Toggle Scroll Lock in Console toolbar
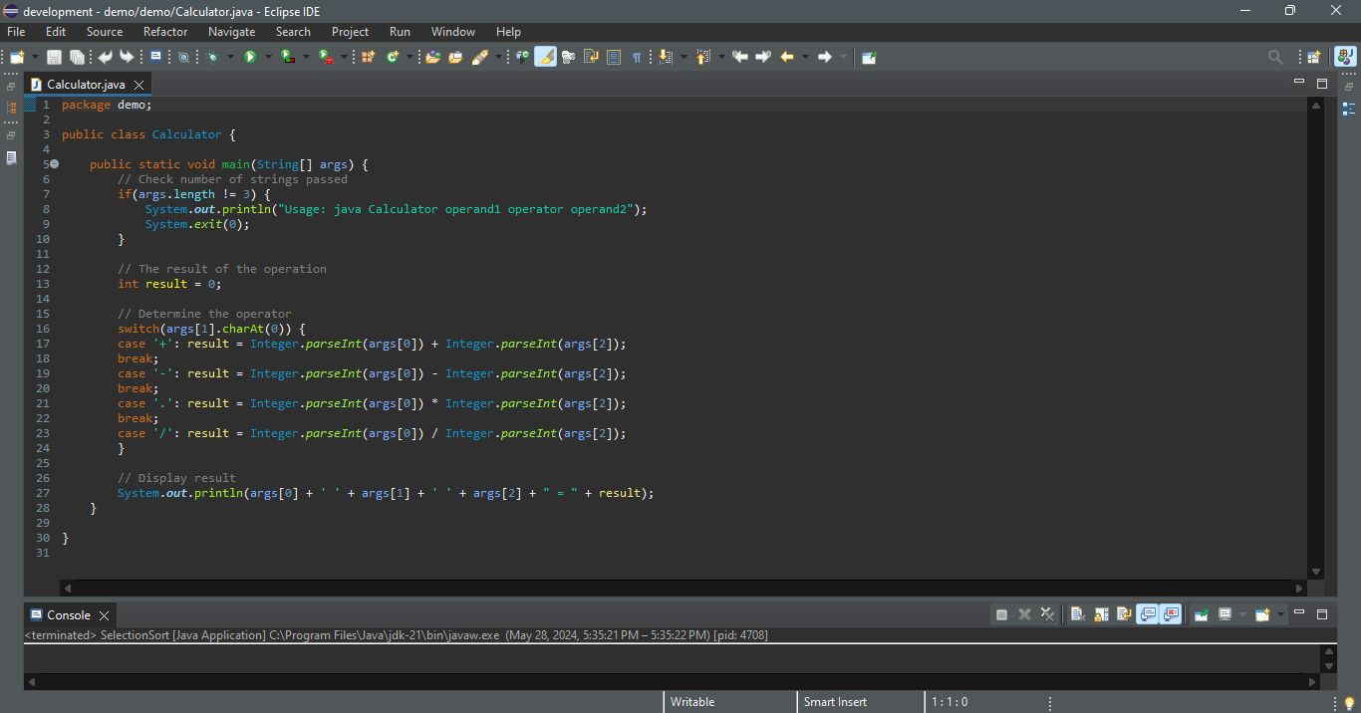1361x713 pixels. tap(1101, 614)
